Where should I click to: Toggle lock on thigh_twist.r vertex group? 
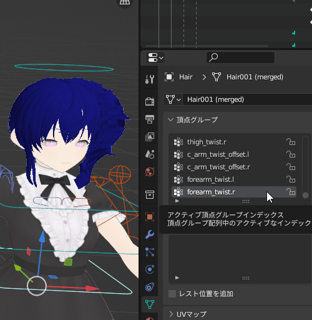[291, 142]
